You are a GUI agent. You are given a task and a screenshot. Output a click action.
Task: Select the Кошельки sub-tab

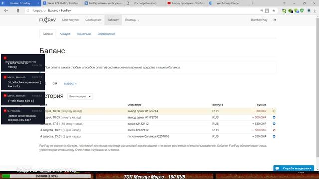(84, 34)
